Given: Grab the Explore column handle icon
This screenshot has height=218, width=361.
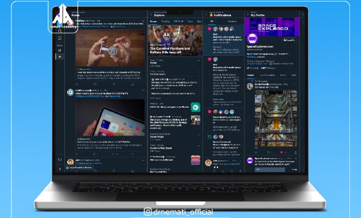Looking at the screenshot, I should tap(151, 14).
